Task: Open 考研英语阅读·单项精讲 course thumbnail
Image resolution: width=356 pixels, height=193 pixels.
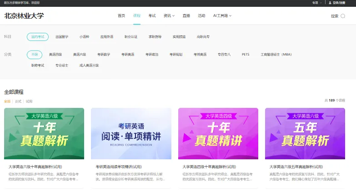Action: [x=131, y=133]
